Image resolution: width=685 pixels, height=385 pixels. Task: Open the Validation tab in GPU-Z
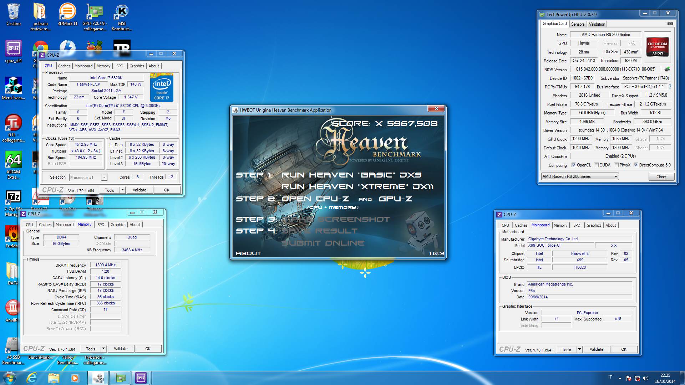(597, 24)
